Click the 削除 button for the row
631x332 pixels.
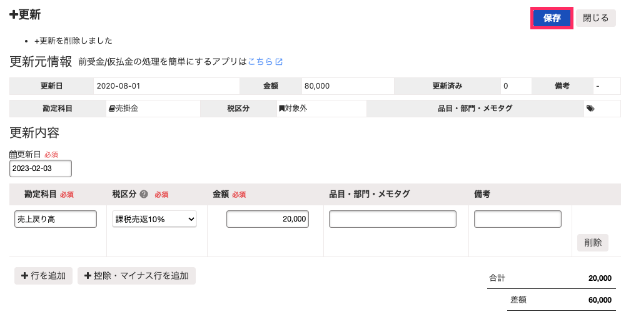(x=593, y=243)
